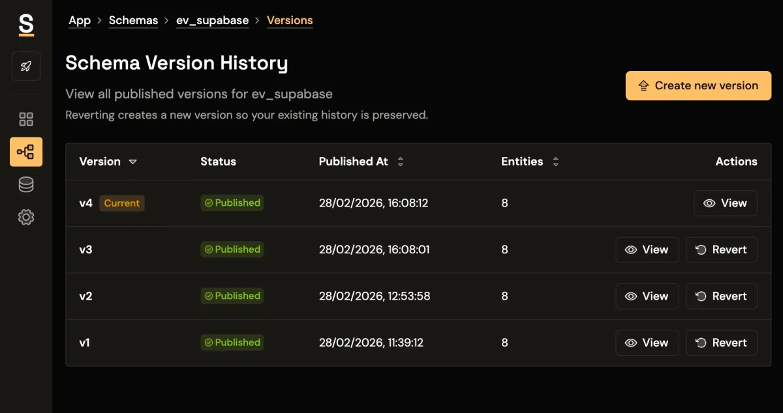Navigate to Schemas breadcrumb
This screenshot has width=783, height=413.
(133, 20)
